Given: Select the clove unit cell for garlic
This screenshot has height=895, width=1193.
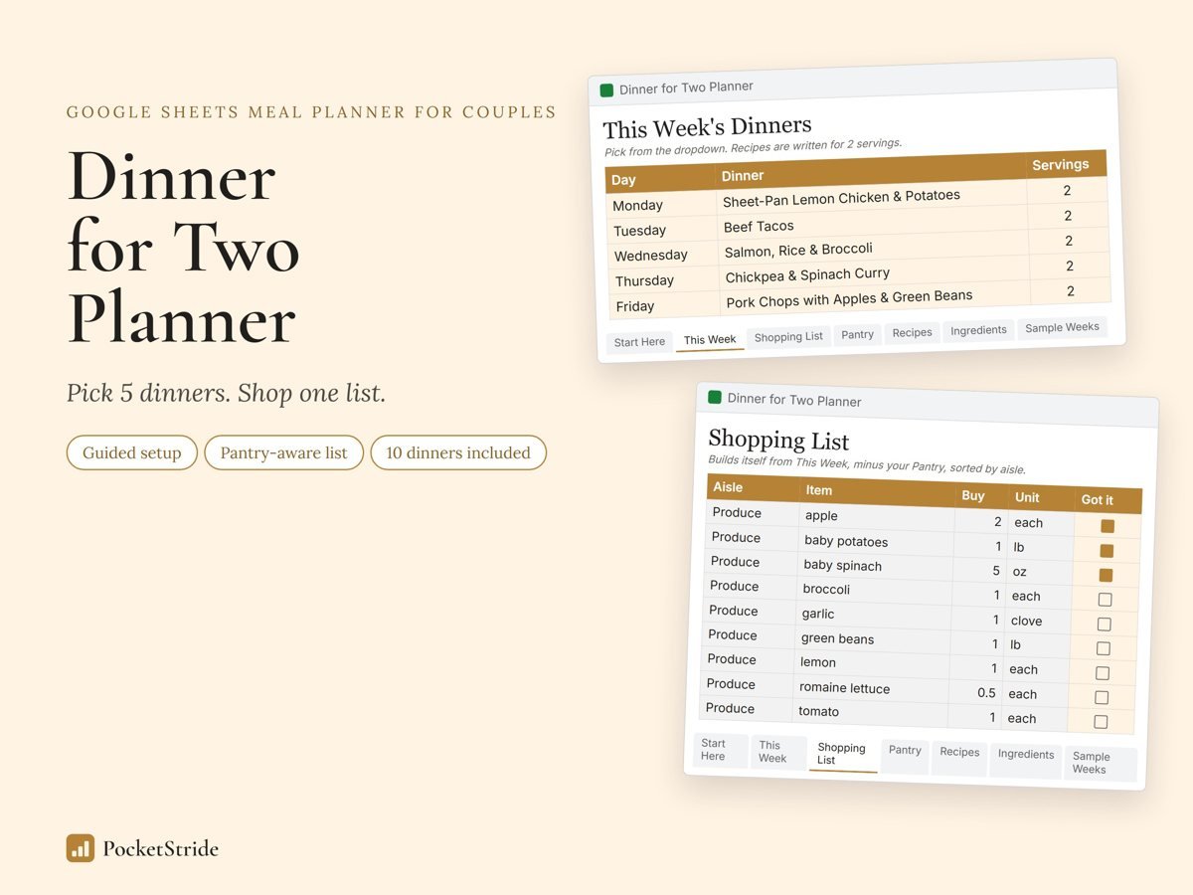Looking at the screenshot, I should coord(1037,622).
